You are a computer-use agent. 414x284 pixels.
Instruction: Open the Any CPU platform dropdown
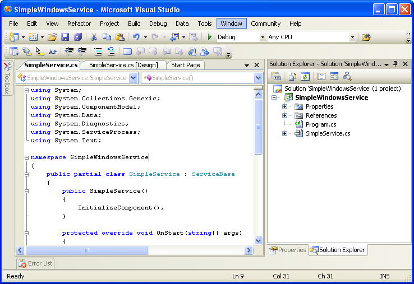(352, 37)
